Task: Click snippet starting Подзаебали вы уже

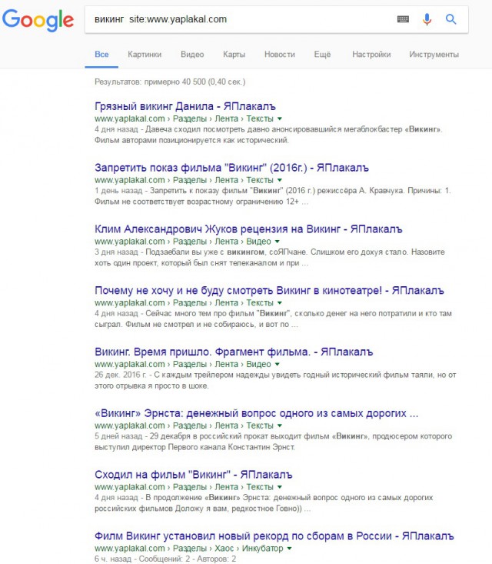Action: (270, 257)
